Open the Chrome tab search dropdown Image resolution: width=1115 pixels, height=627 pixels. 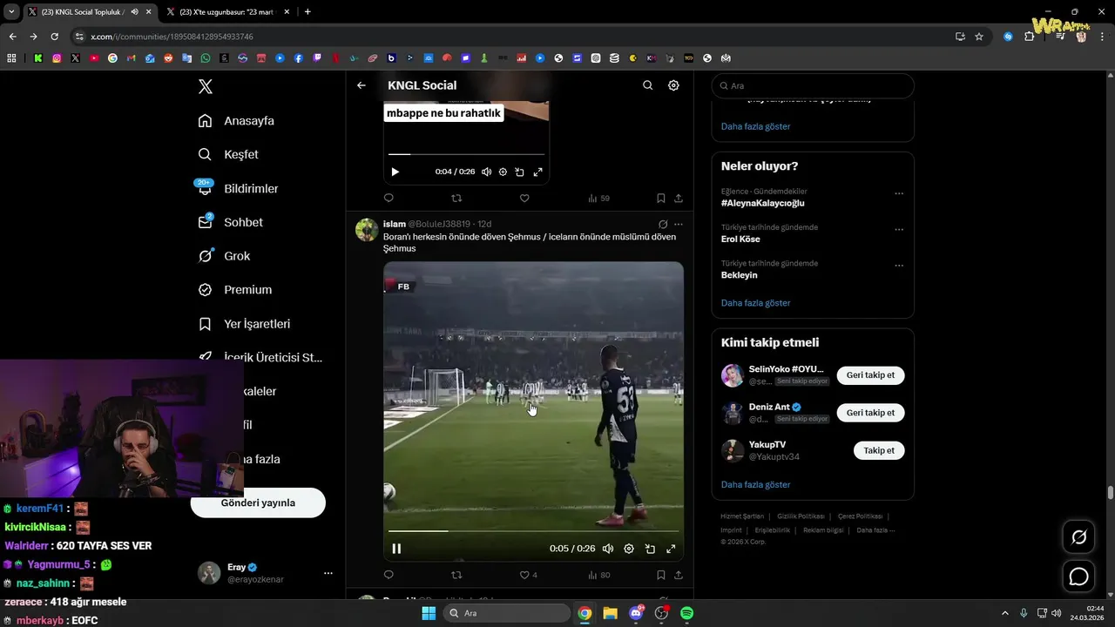[x=11, y=12]
